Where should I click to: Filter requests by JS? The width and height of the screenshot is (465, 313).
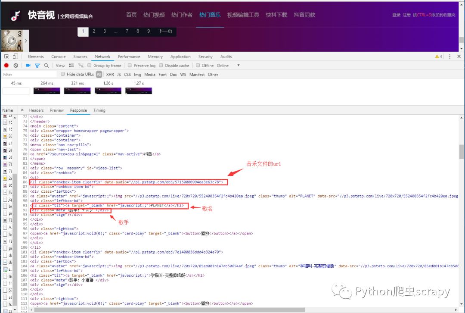pos(119,75)
